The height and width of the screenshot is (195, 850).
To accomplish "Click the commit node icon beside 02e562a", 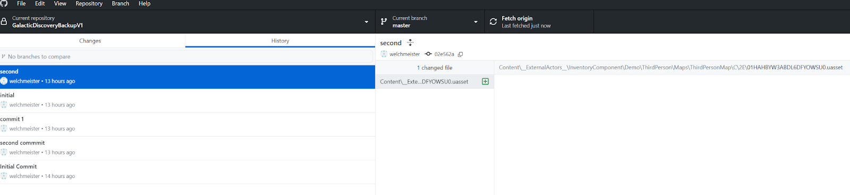I will (428, 54).
